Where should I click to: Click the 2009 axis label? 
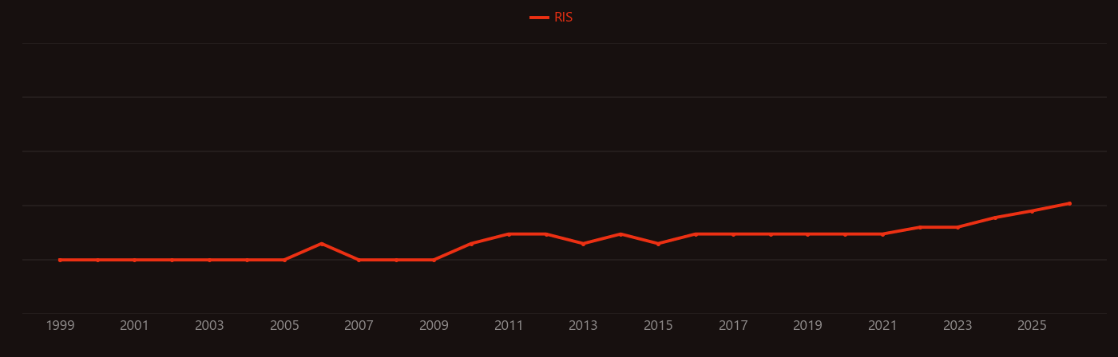434,325
